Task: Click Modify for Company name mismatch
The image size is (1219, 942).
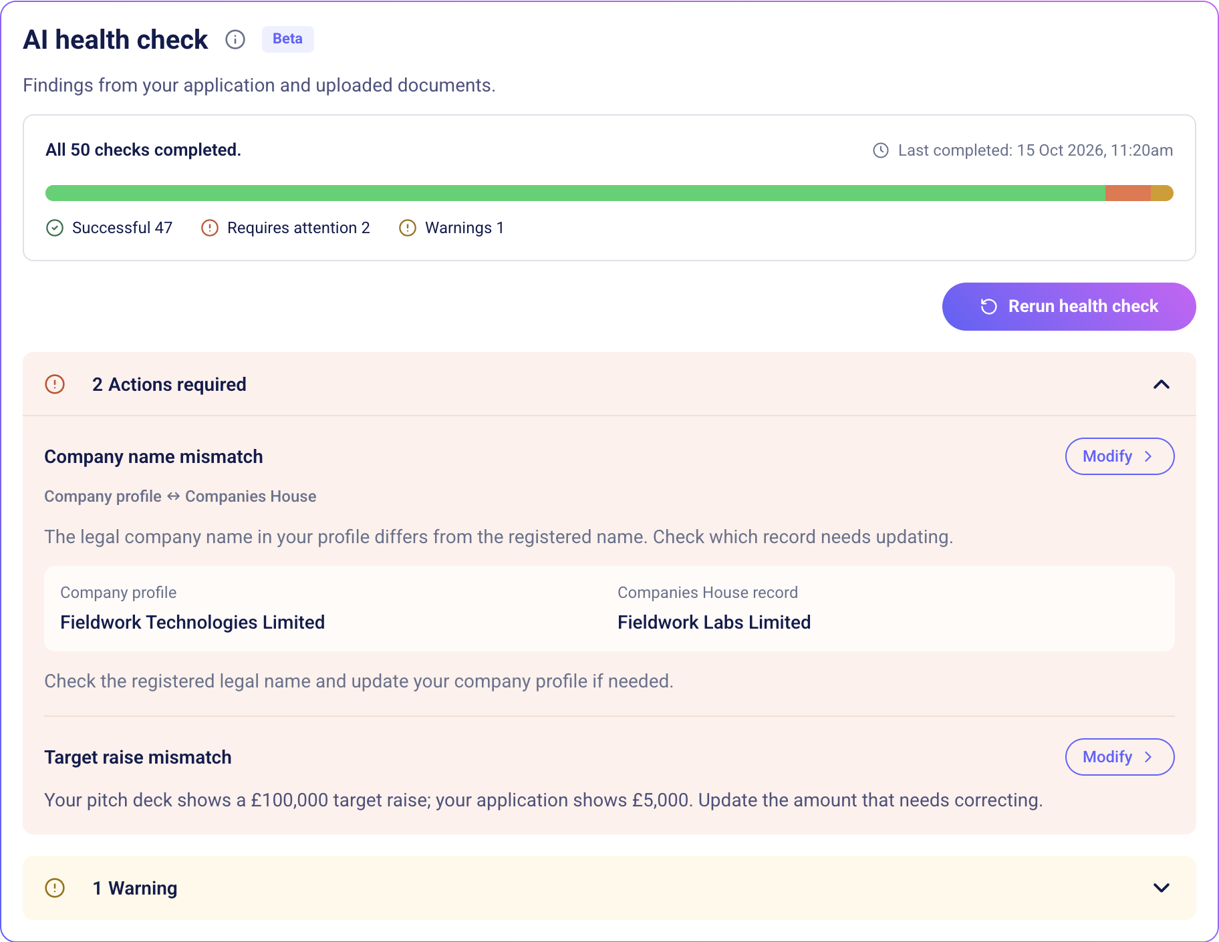Action: pyautogui.click(x=1119, y=456)
